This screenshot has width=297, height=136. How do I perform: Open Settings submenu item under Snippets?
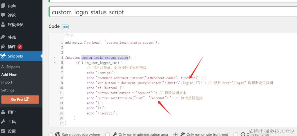(8, 90)
